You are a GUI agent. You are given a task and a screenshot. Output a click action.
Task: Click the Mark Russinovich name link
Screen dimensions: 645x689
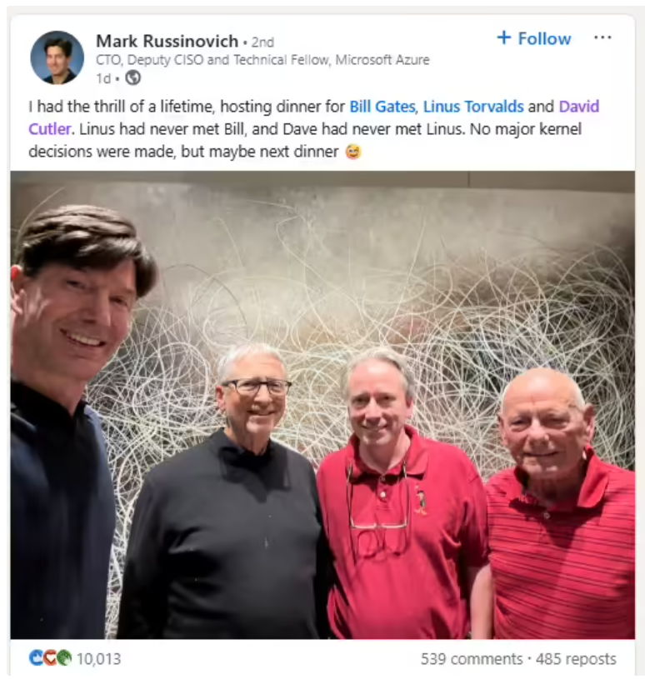(x=167, y=42)
